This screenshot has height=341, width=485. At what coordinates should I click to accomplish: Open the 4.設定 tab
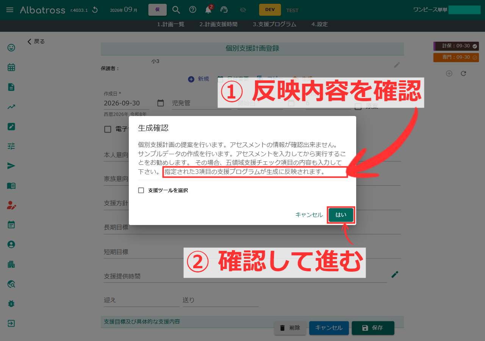320,24
